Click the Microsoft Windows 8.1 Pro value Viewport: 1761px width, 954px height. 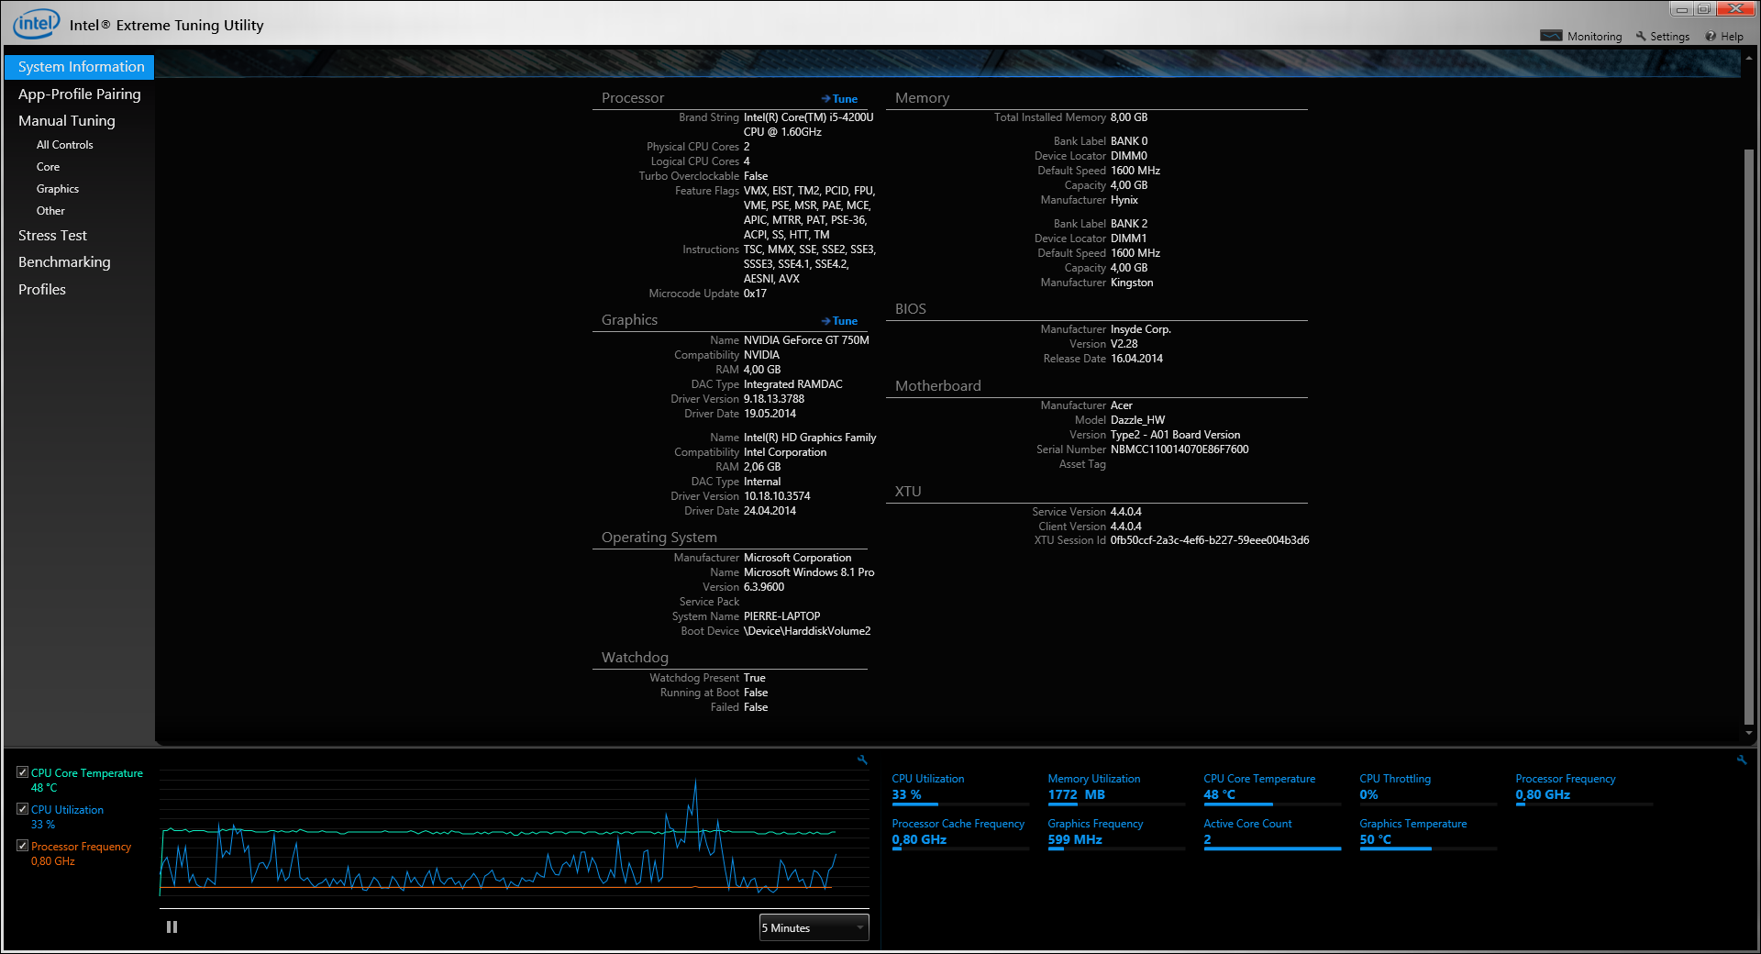point(809,572)
